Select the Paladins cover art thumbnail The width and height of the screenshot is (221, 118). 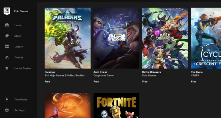coord(67,38)
